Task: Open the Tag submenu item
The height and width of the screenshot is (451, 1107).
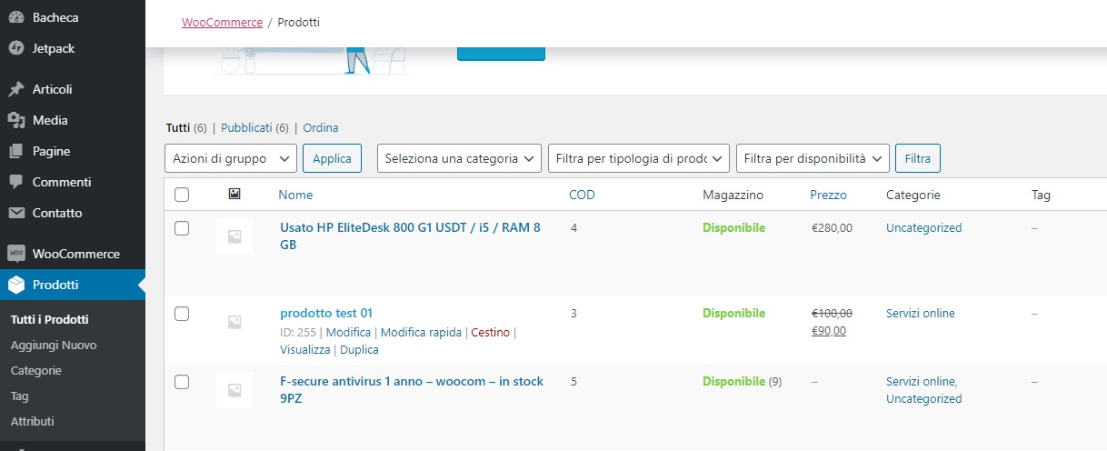Action: (x=20, y=396)
